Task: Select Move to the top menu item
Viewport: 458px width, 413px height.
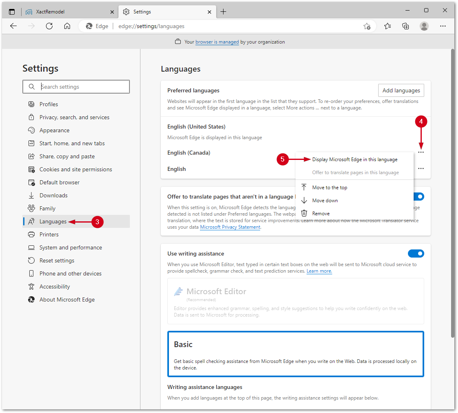Action: tap(329, 188)
